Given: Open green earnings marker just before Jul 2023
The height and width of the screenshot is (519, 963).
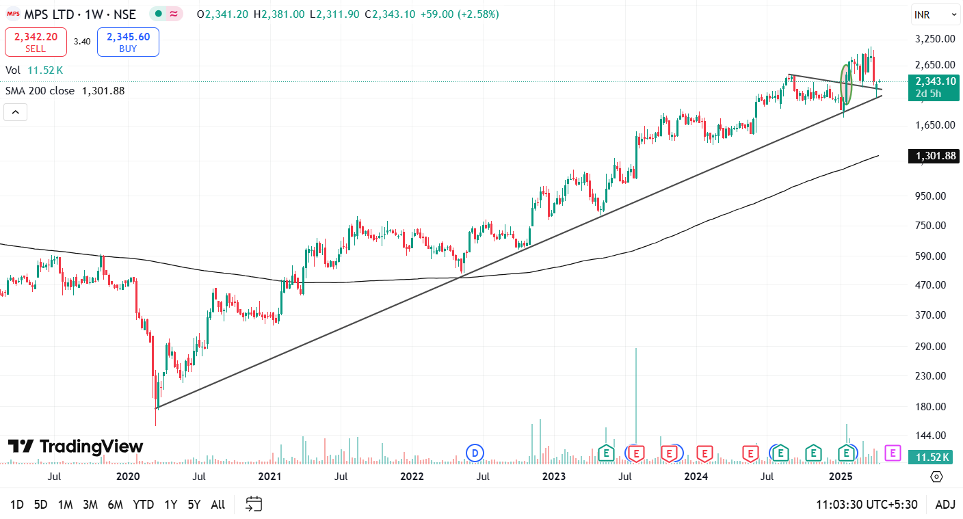Looking at the screenshot, I should [x=605, y=453].
